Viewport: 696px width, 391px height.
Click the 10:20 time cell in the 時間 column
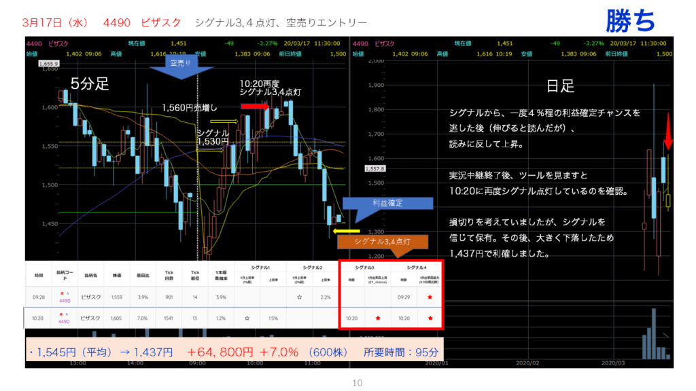[x=38, y=318]
